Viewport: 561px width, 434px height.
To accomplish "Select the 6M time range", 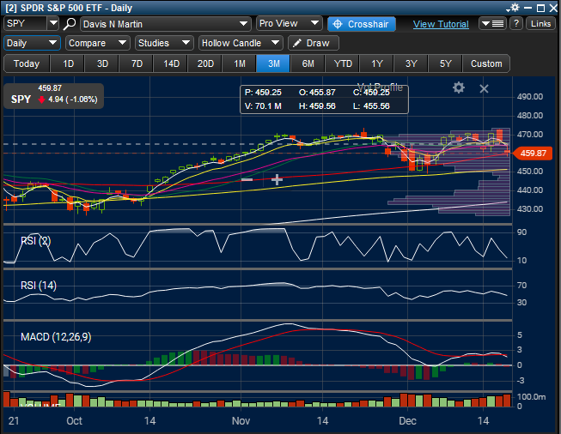I will click(x=308, y=63).
